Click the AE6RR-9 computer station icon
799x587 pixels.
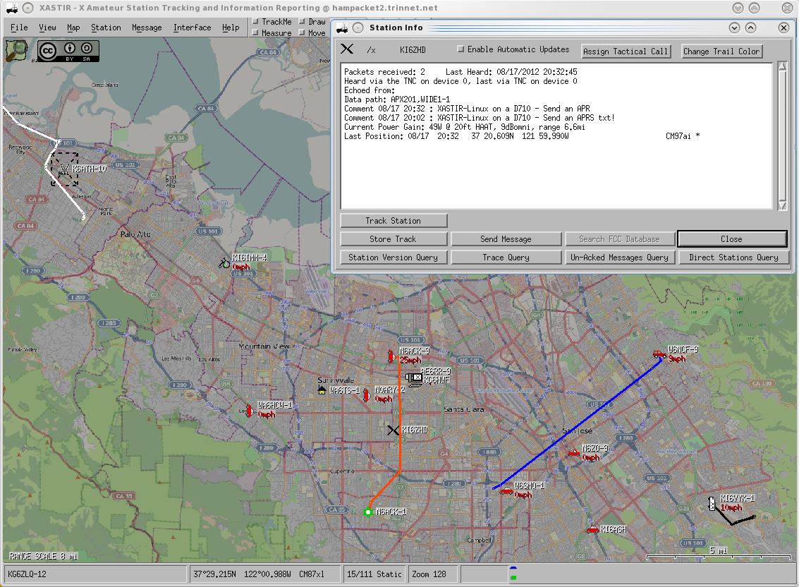(414, 379)
